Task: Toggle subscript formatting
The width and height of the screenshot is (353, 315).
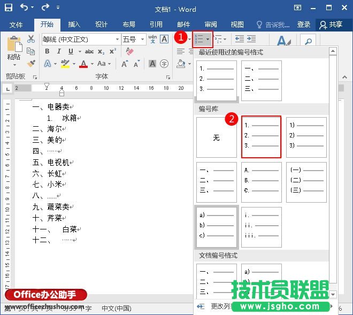Action: click(101, 51)
